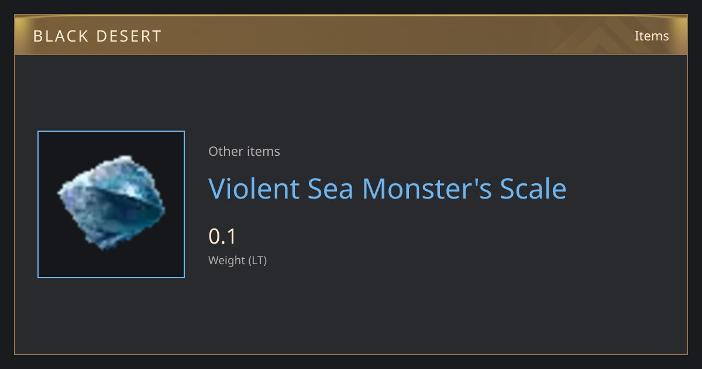Open the Violent Sea Monster's Scale title
The width and height of the screenshot is (702, 369).
click(x=387, y=189)
